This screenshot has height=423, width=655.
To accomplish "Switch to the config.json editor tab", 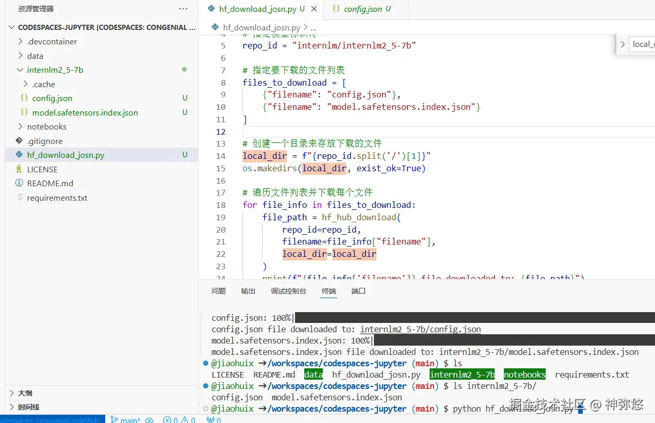I will click(366, 9).
